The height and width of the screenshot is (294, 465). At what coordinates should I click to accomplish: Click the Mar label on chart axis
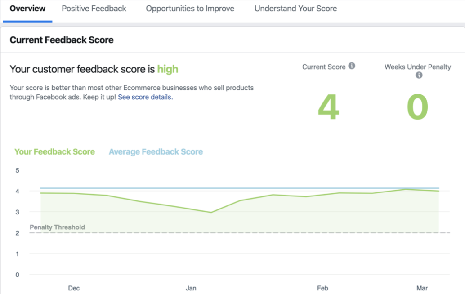[x=422, y=288]
